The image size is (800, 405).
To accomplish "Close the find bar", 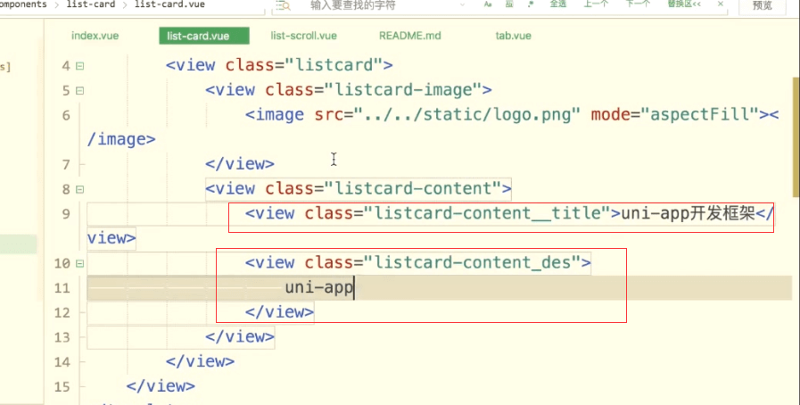I will pyautogui.click(x=721, y=4).
